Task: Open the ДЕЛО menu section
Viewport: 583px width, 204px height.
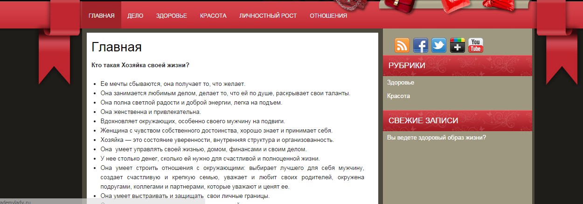Action: (135, 15)
